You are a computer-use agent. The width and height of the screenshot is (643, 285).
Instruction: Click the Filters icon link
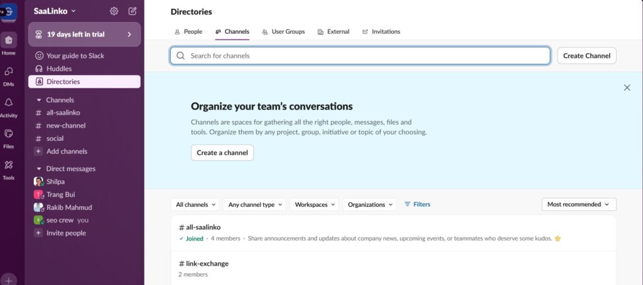pyautogui.click(x=417, y=204)
